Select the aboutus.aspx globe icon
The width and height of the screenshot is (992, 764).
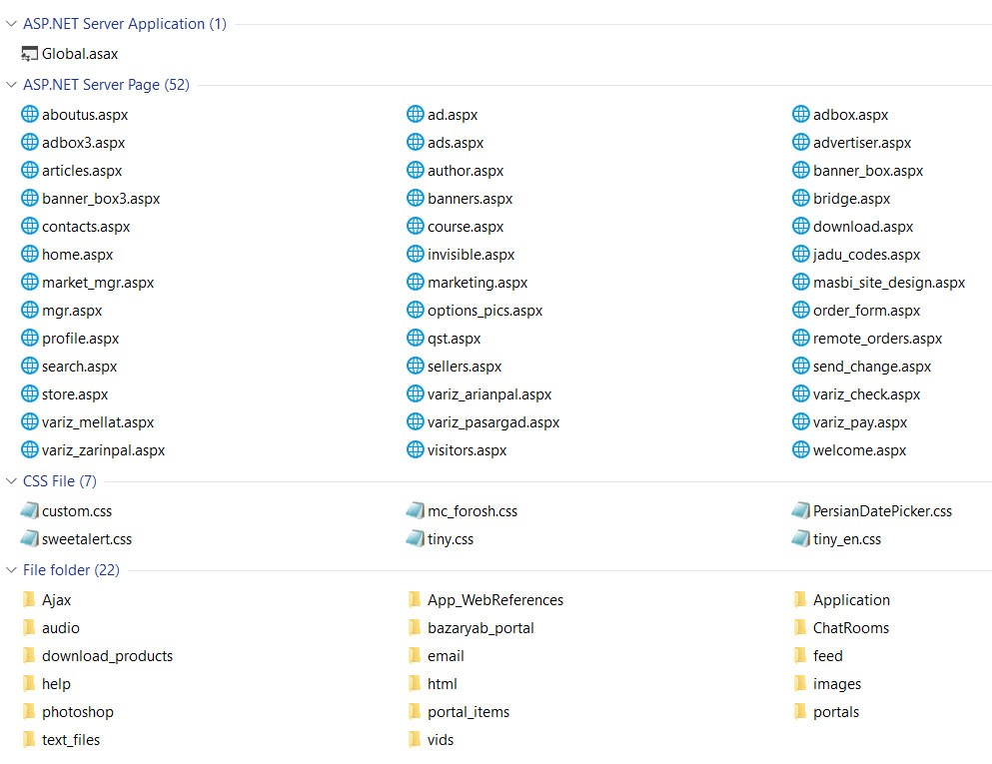coord(29,115)
